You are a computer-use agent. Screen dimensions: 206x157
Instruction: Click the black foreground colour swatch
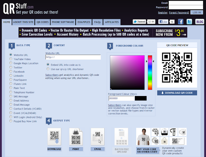[141, 98]
